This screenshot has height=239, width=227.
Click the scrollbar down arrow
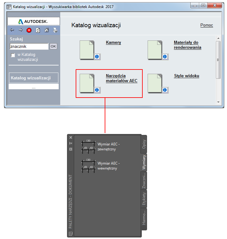[x=218, y=102]
